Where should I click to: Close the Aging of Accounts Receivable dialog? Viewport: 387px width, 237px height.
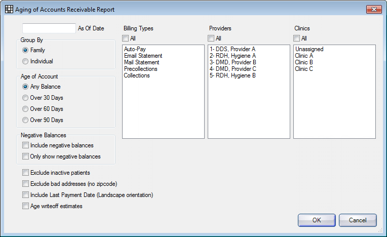(x=374, y=10)
